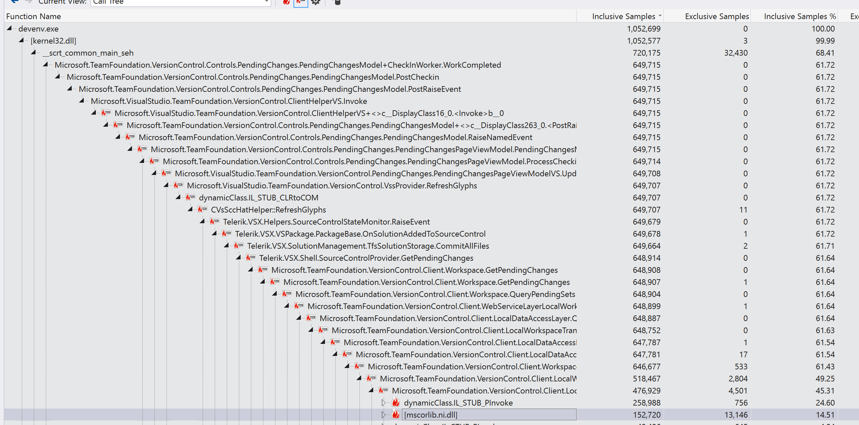Expand the [mscorlib.ni.dll] tree node
This screenshot has width=859, height=425.
coord(384,415)
